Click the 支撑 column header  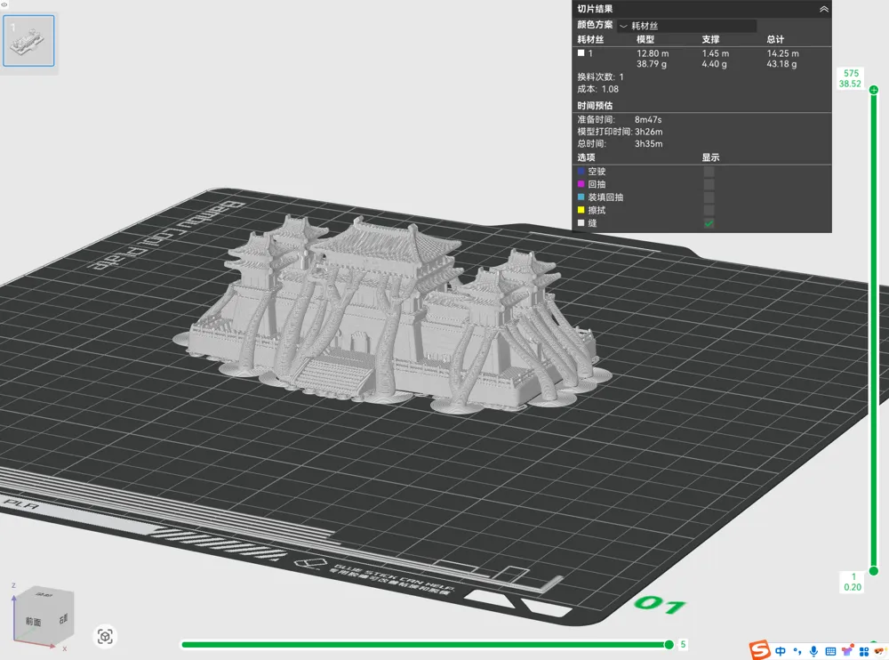point(710,39)
